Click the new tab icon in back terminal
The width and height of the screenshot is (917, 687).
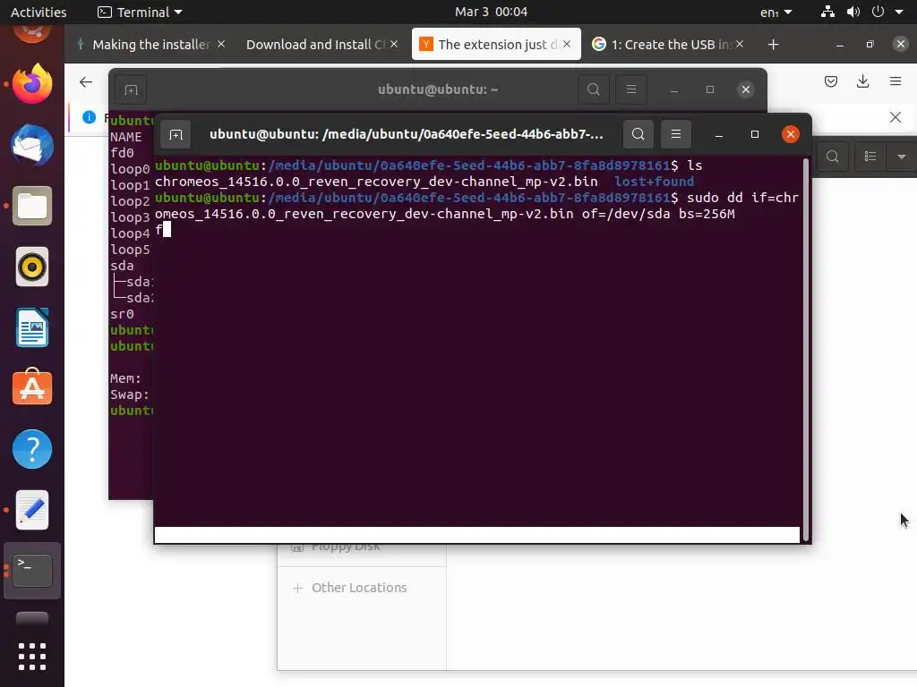pyautogui.click(x=131, y=89)
